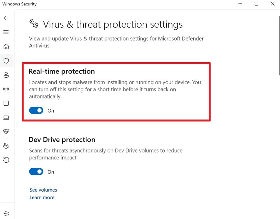The image size is (280, 219).
Task: Minimize the Windows Security window
Action: coord(240,4)
